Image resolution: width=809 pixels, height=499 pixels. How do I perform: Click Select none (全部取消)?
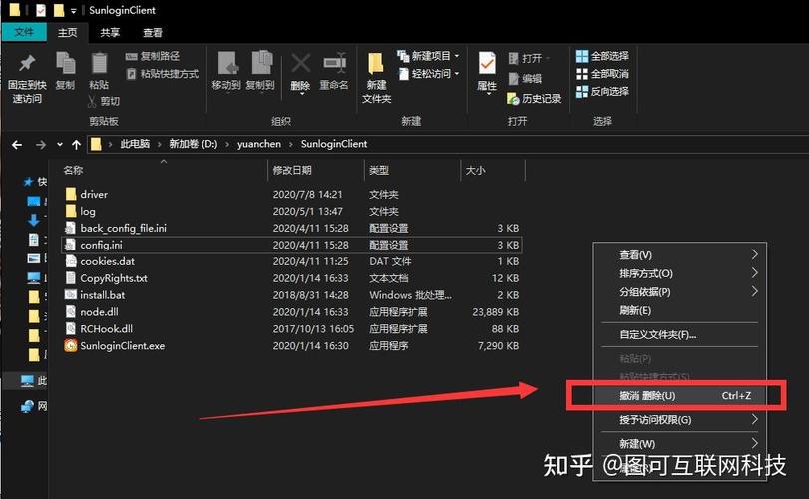pos(603,74)
